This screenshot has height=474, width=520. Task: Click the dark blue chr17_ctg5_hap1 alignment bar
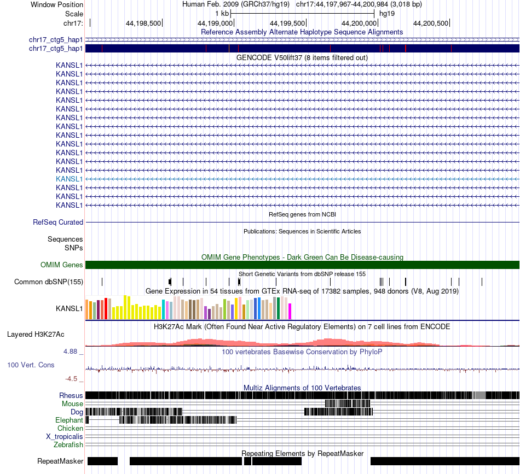(x=302, y=48)
